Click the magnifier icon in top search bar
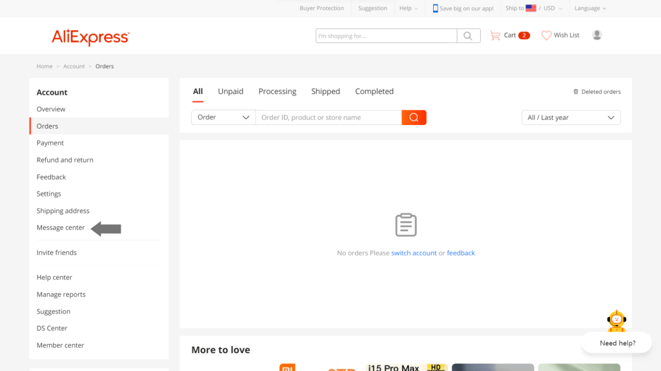This screenshot has height=371, width=661. (x=468, y=36)
